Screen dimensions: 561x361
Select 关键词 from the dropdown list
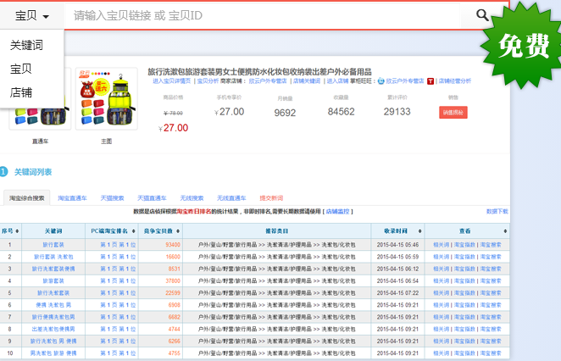(x=26, y=46)
